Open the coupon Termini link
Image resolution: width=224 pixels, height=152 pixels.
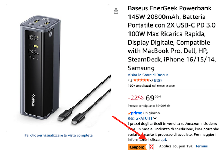pos(202,146)
